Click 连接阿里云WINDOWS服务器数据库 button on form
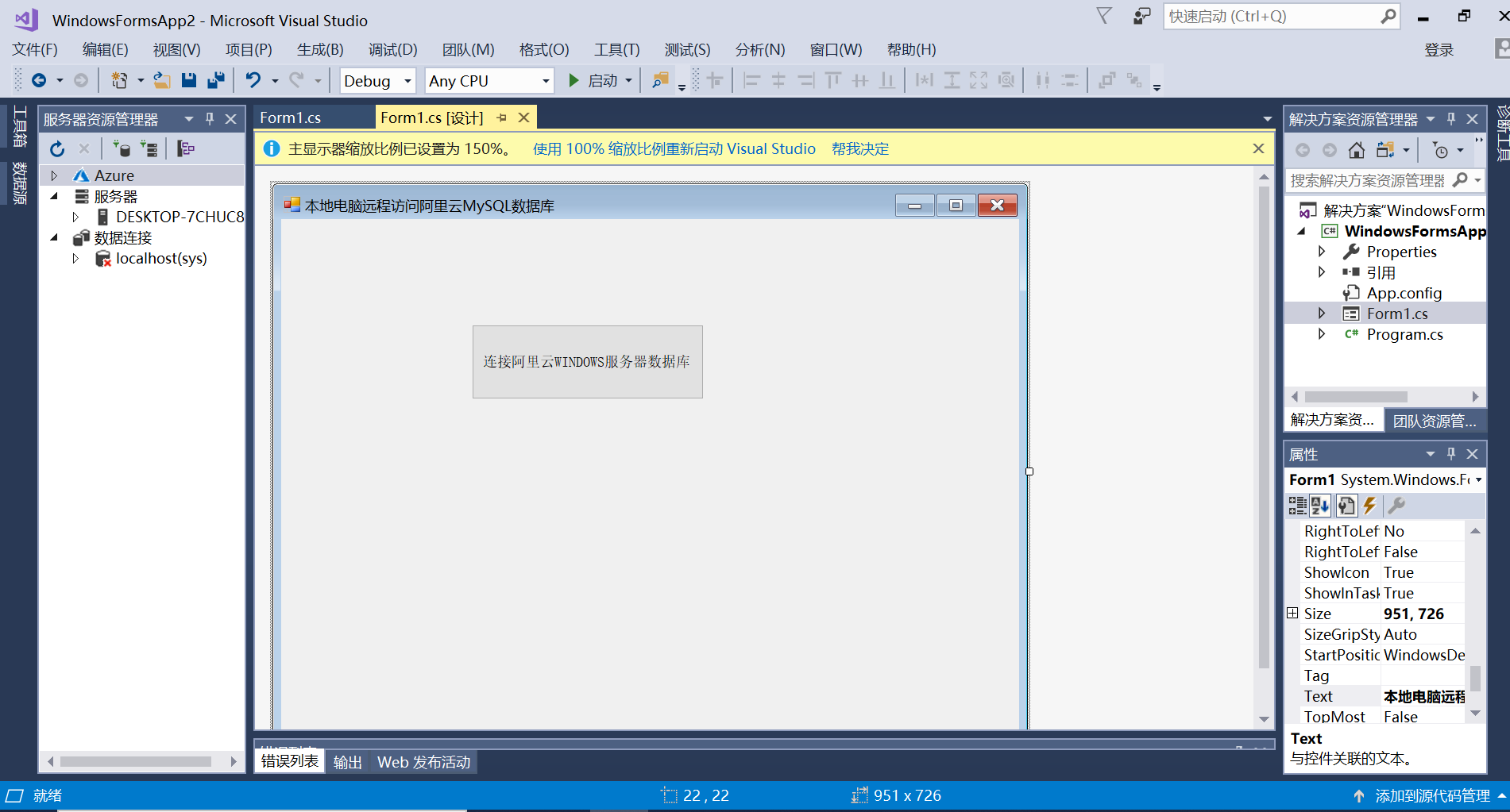 point(588,362)
